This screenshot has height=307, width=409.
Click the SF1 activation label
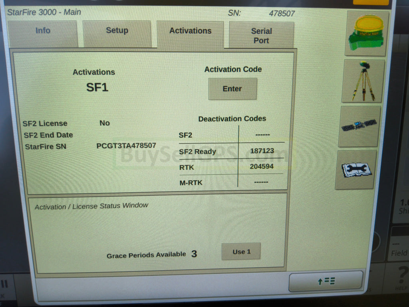(97, 87)
